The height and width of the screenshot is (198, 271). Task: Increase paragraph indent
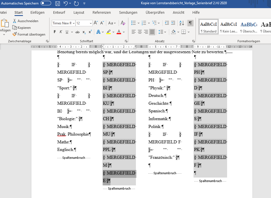tap(173, 23)
